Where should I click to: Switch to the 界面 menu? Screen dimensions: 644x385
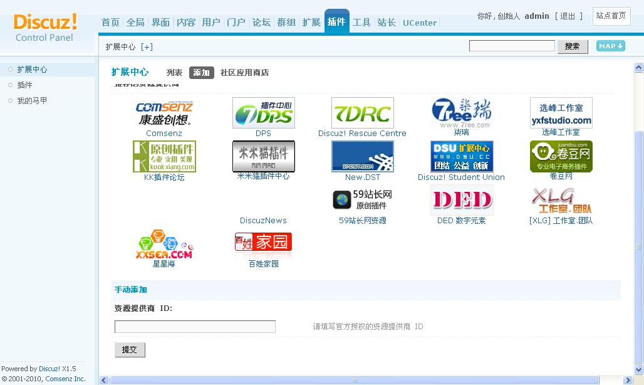point(160,23)
